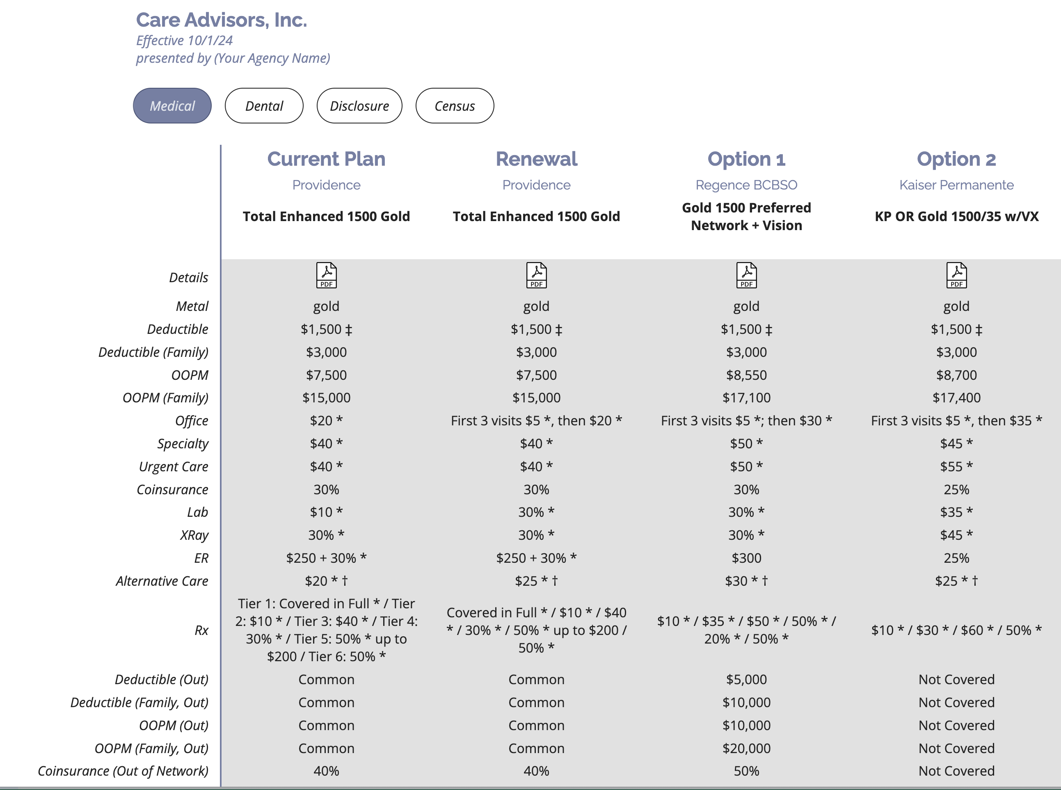Click the $8,550 OOPM value for Option 1
This screenshot has width=1061, height=790.
tap(746, 375)
